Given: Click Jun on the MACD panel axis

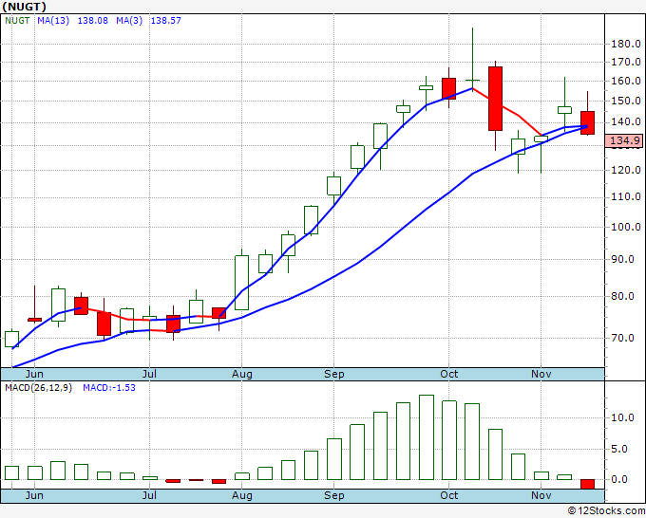Looking at the screenshot, I should (34, 495).
